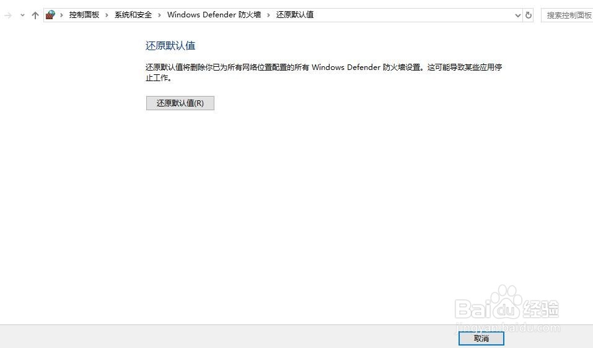Go up one level with the up arrow
Image resolution: width=593 pixels, height=348 pixels.
35,15
